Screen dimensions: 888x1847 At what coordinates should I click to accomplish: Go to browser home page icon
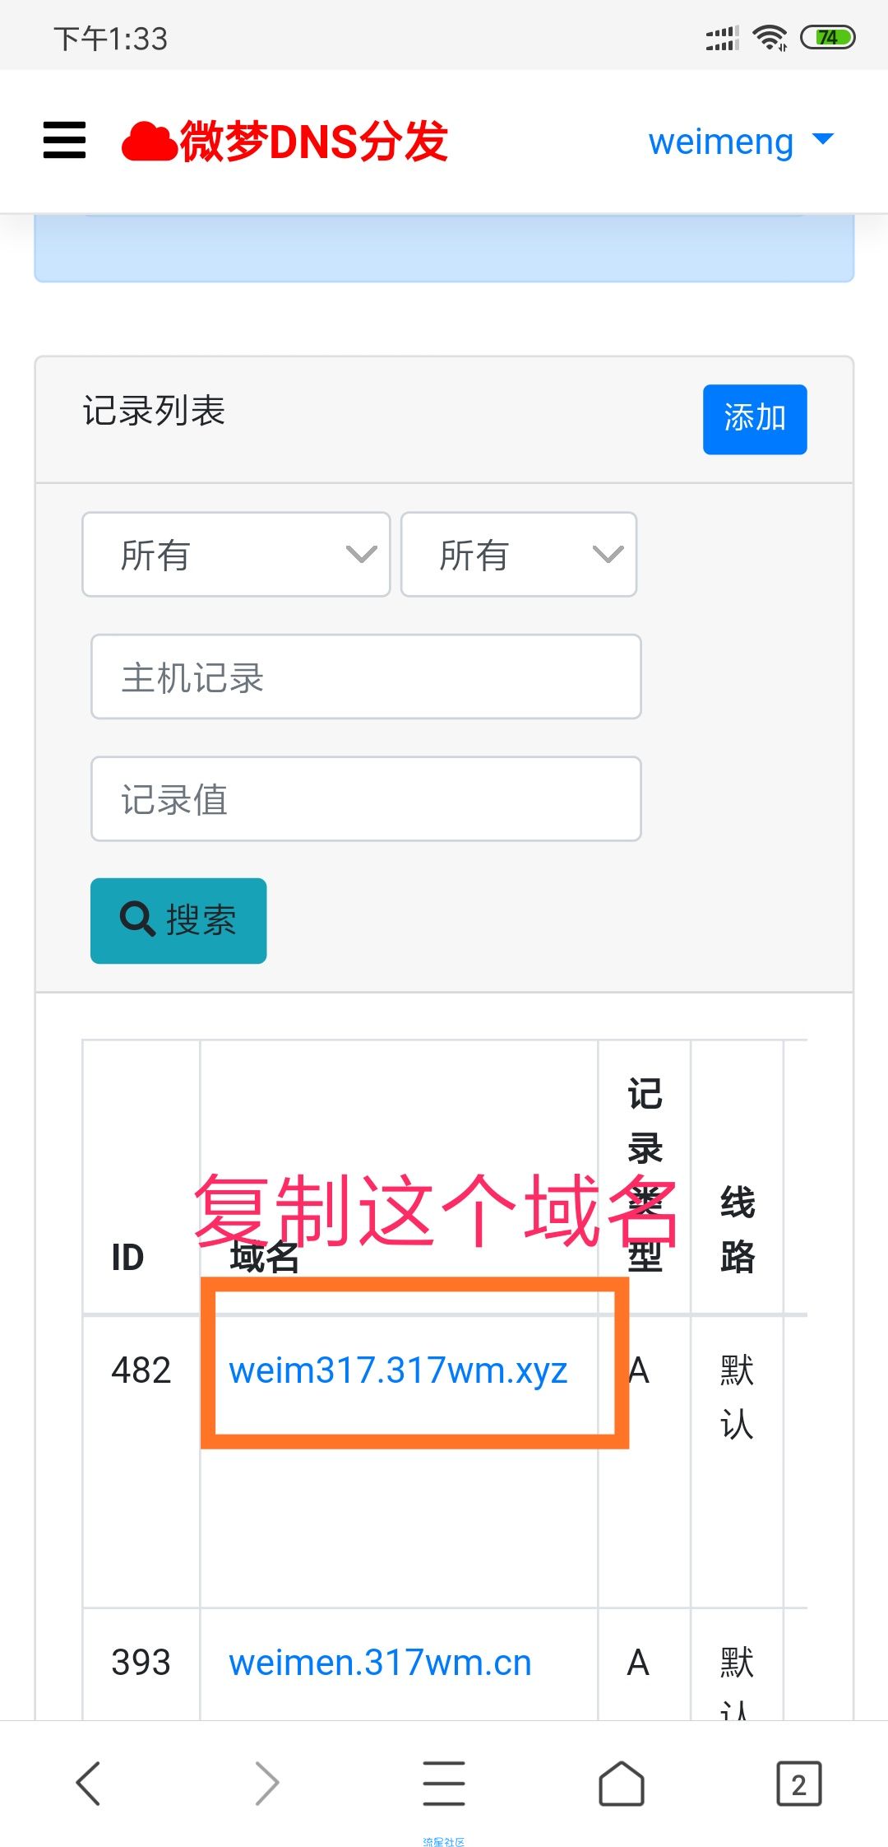[622, 1784]
